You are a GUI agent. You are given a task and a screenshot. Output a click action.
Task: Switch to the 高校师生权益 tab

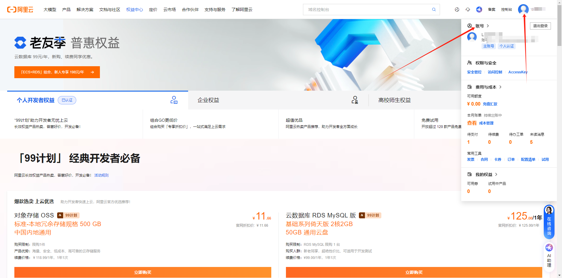click(394, 100)
